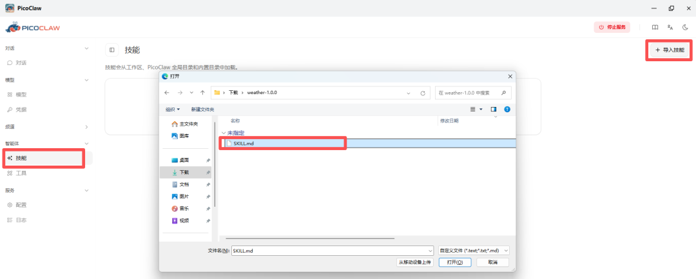Select 图片 pictures in navigation pane
Screen dimensions: 696x279
coord(180,197)
